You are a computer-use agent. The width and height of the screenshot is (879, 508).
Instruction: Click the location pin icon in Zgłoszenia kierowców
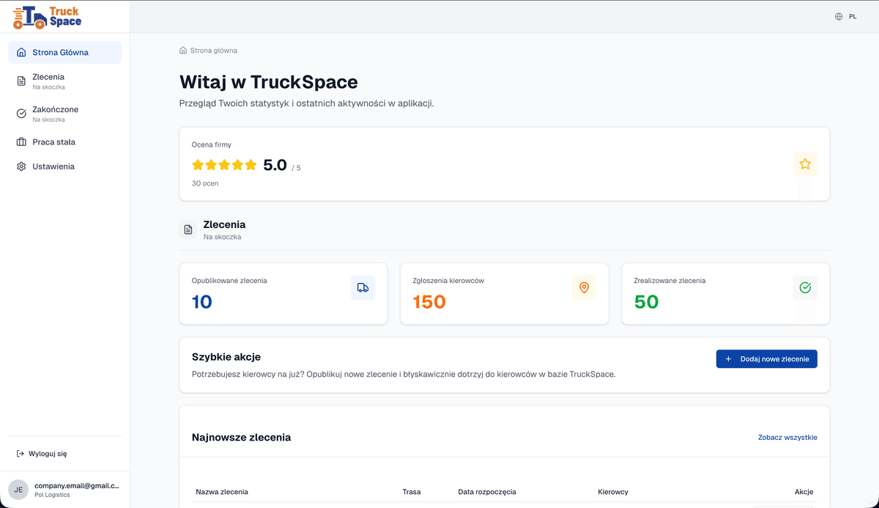584,287
